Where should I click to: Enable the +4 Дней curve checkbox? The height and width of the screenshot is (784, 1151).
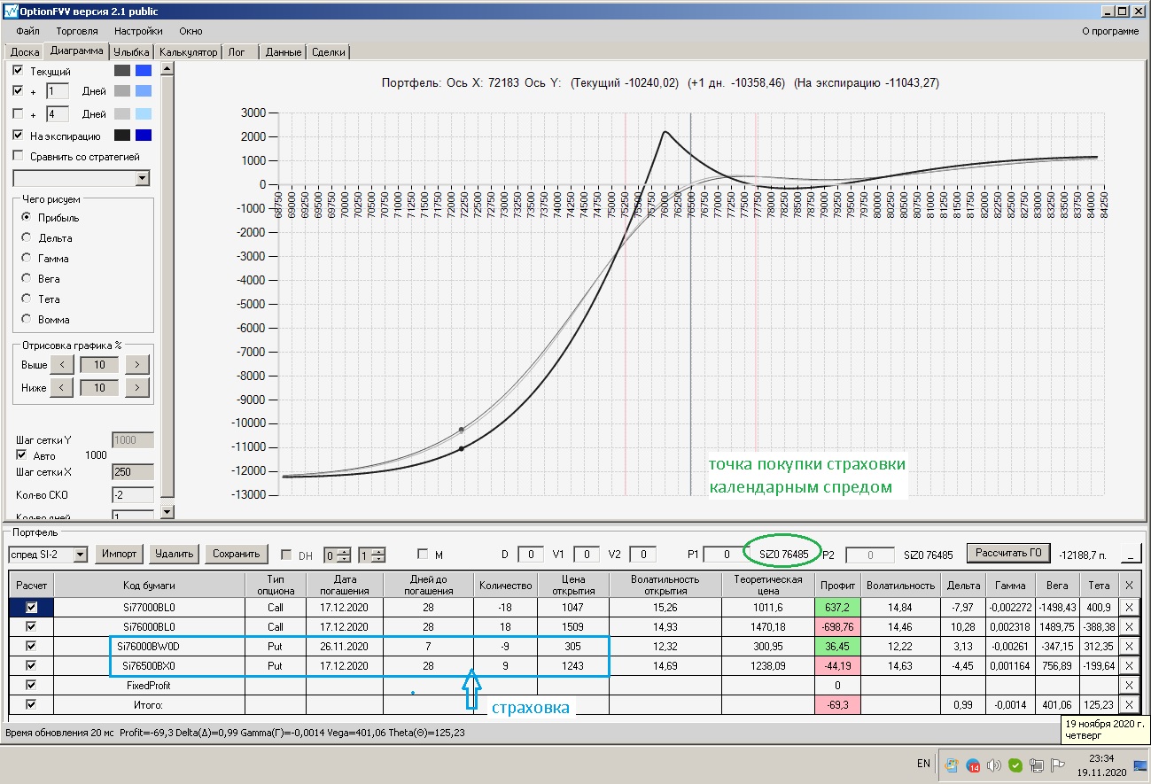(x=18, y=113)
